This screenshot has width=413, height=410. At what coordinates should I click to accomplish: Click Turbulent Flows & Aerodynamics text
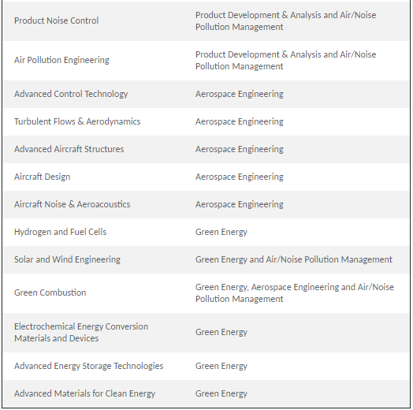tap(77, 121)
